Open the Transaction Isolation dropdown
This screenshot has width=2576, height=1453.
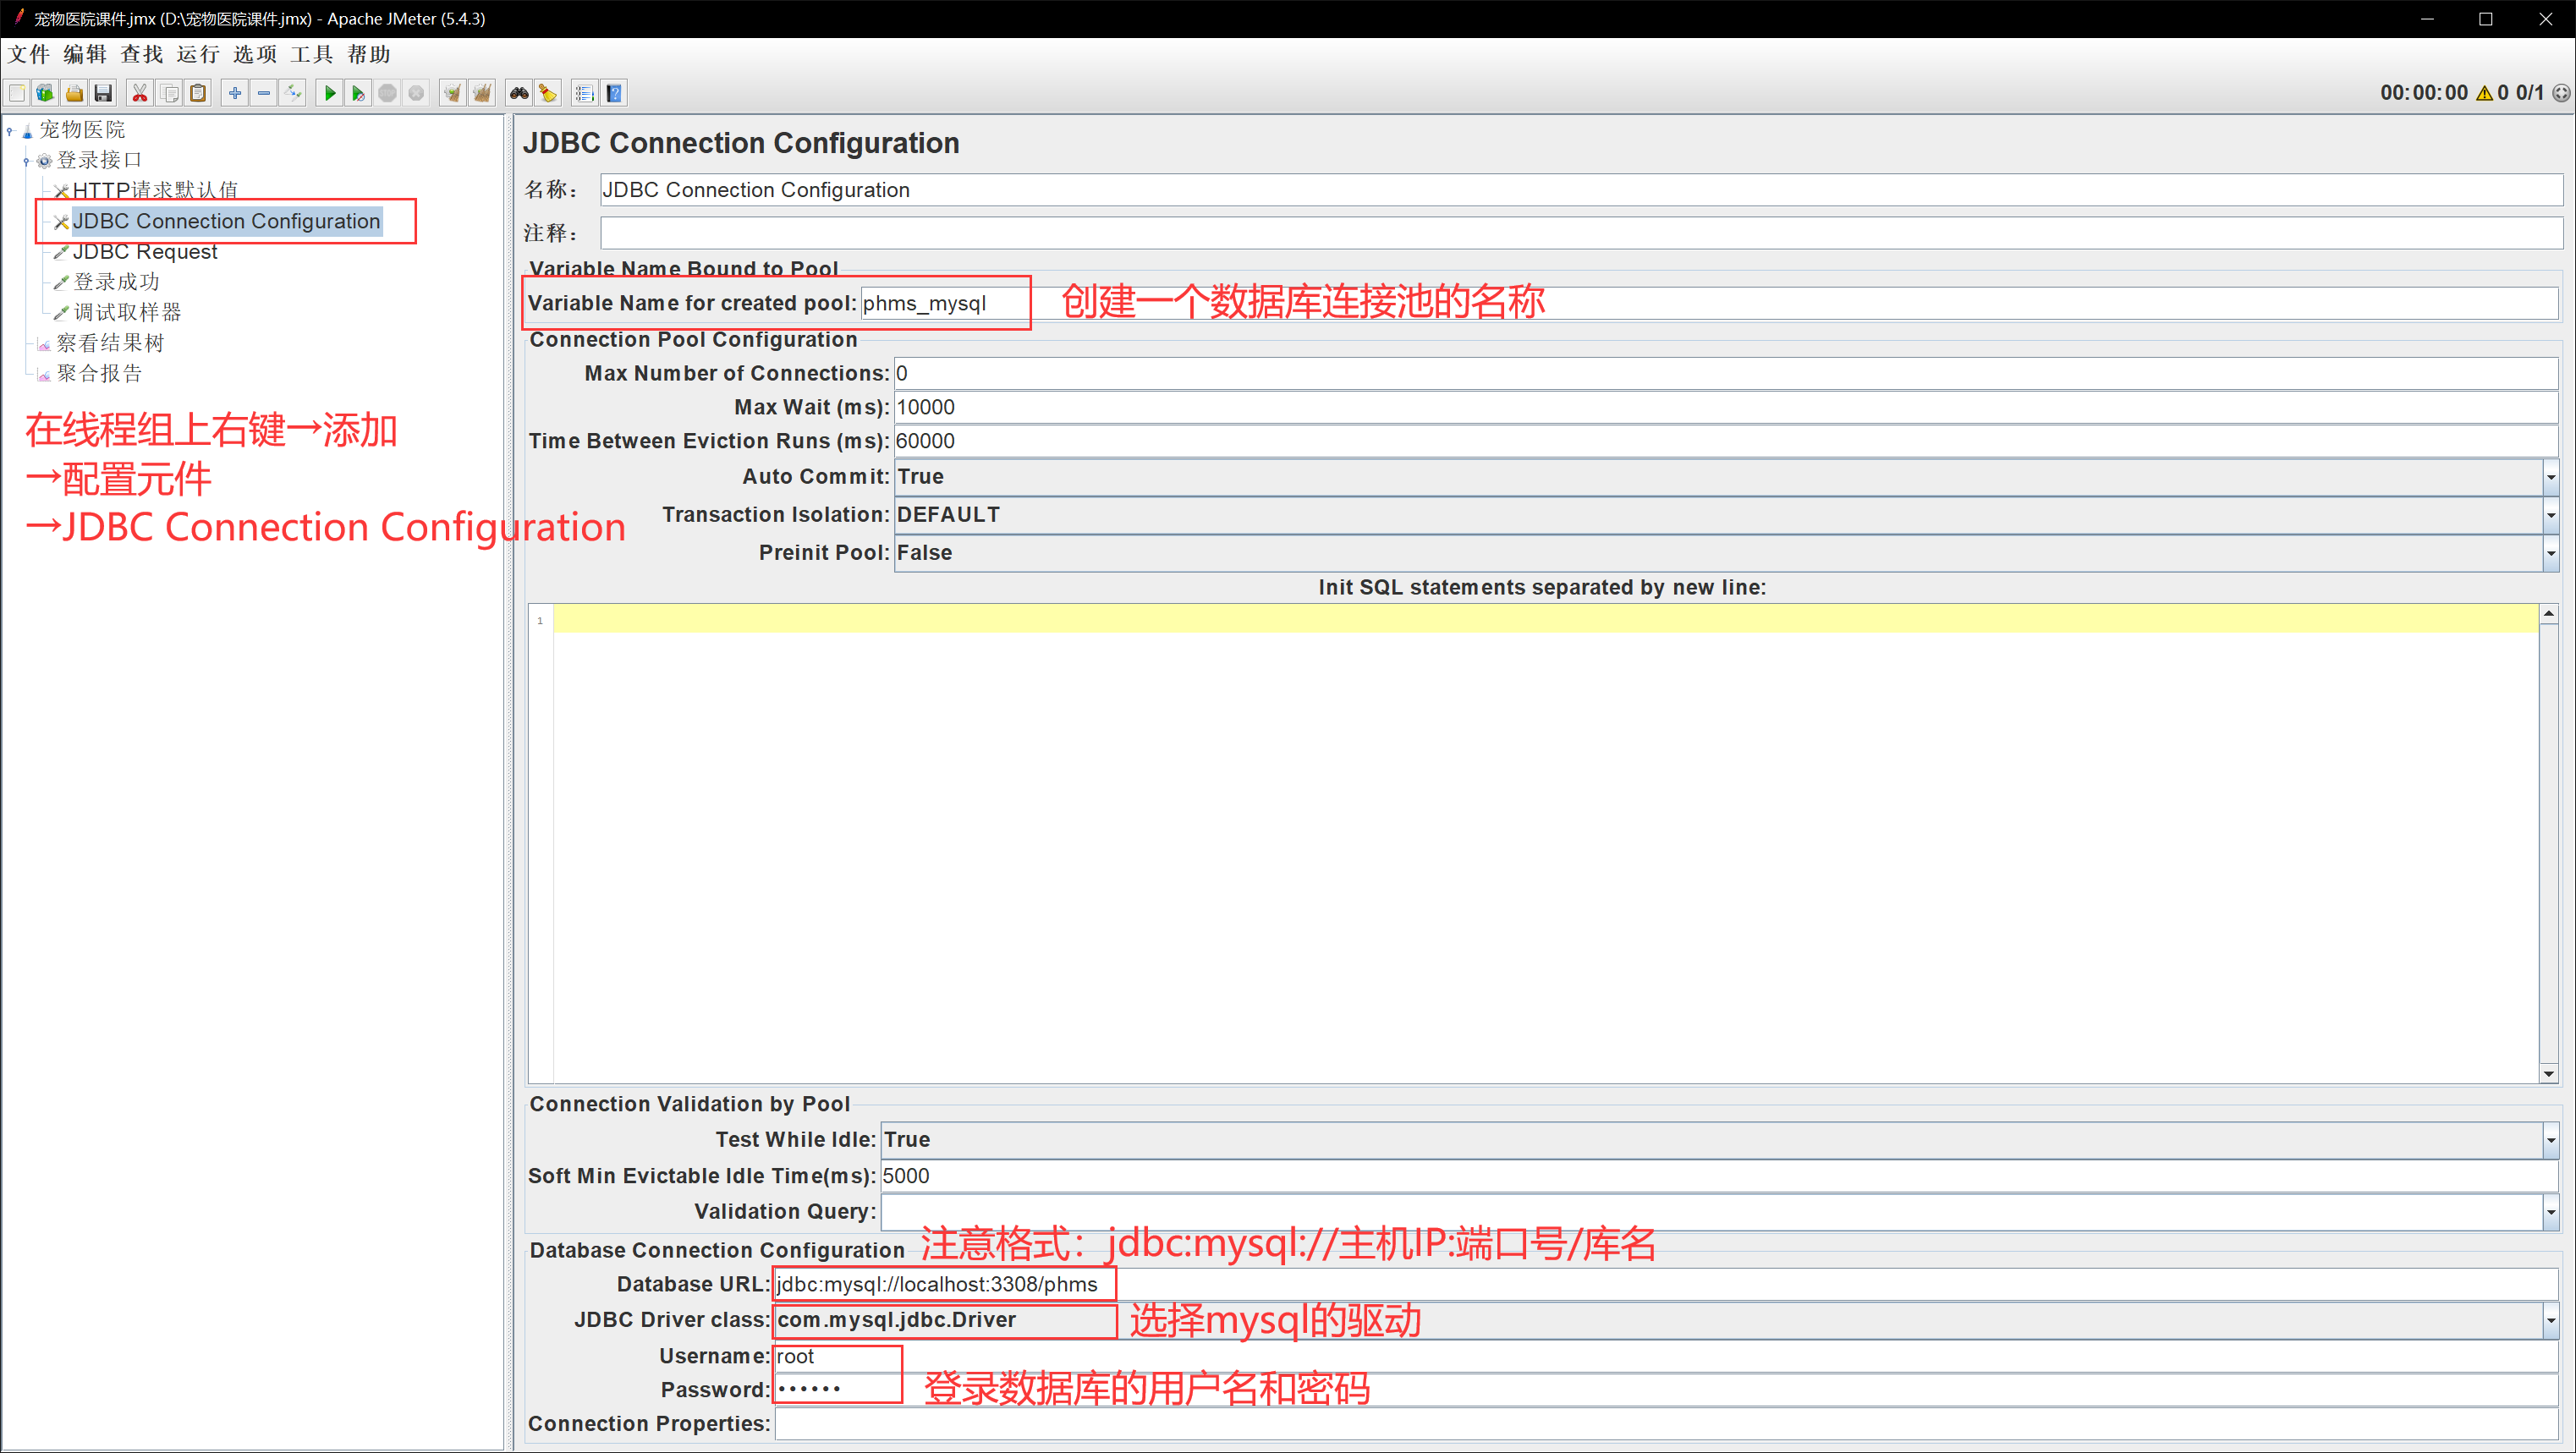pos(2550,515)
